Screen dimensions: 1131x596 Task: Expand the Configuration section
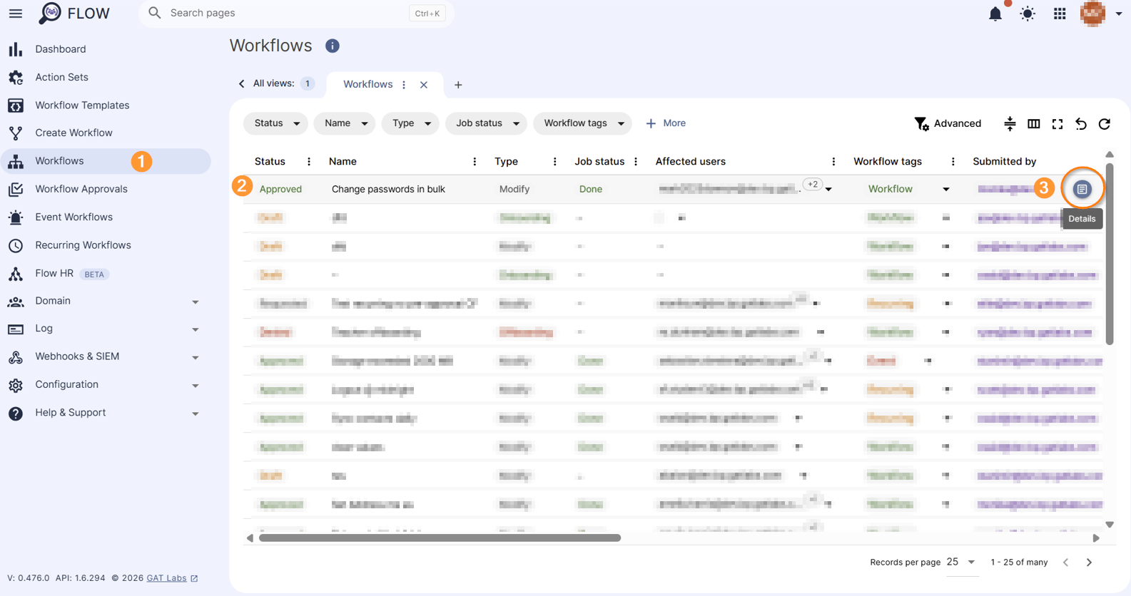106,384
